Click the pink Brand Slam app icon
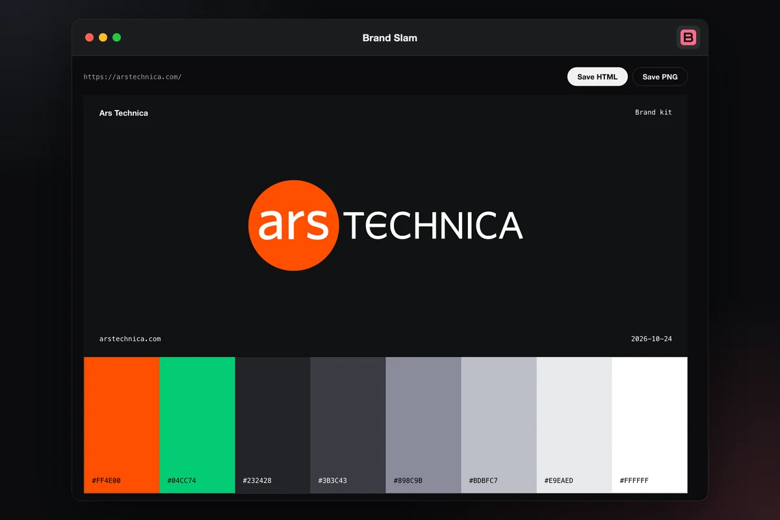 pyautogui.click(x=688, y=37)
